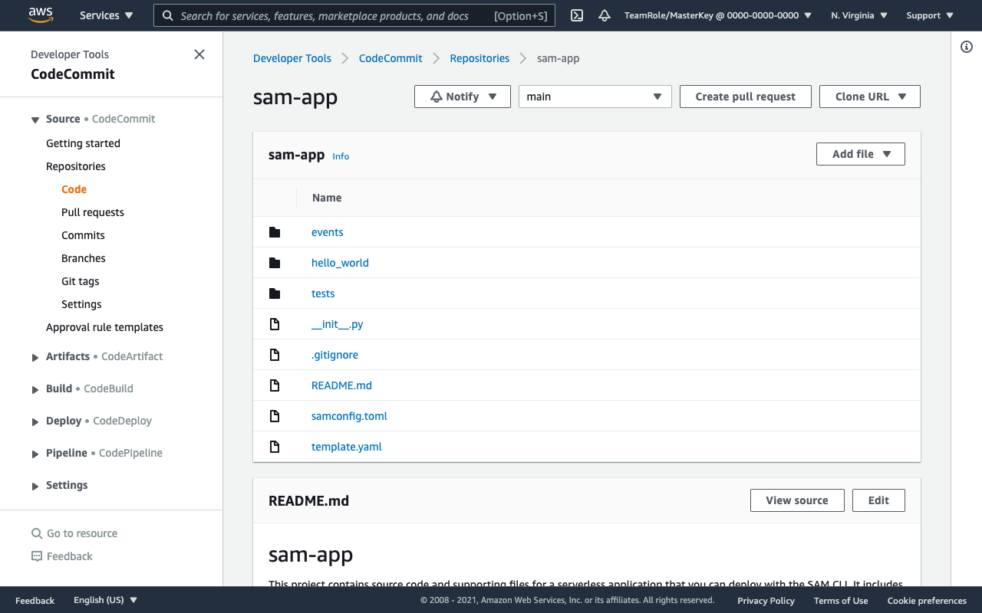Click the Go to resource search icon
This screenshot has width=982, height=613.
coord(36,533)
